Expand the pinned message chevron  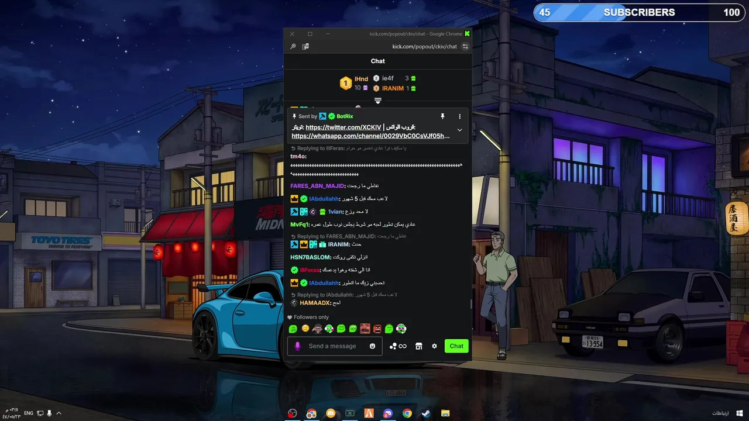459,130
